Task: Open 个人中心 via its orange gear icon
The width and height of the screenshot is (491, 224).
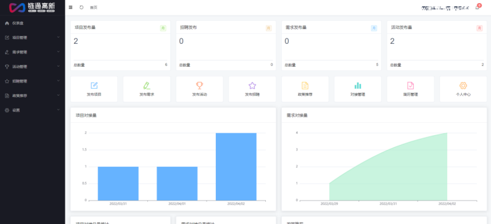Action: [x=463, y=85]
